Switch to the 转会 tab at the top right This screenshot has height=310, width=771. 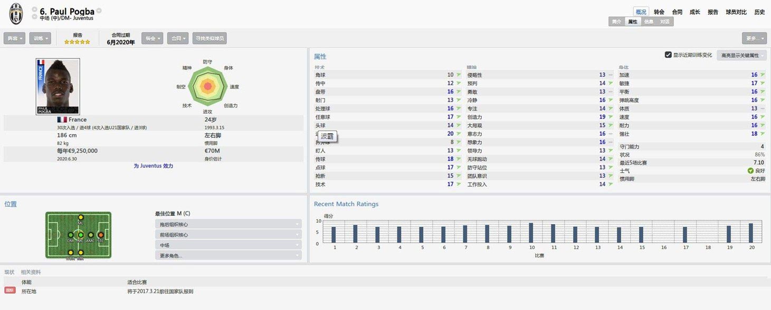(659, 12)
